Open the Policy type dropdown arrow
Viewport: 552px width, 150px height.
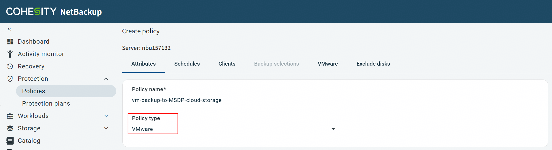333,129
